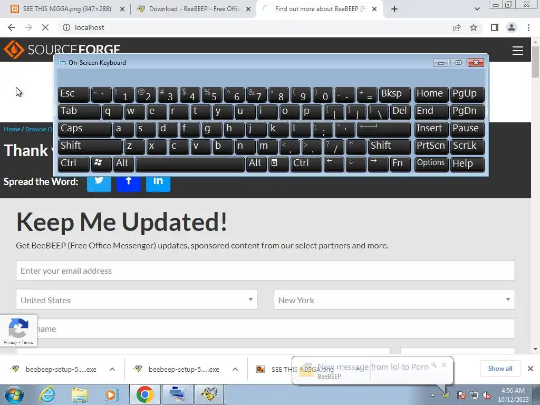This screenshot has width=540, height=405.
Task: Click the SourceForge logo
Action: [x=62, y=50]
